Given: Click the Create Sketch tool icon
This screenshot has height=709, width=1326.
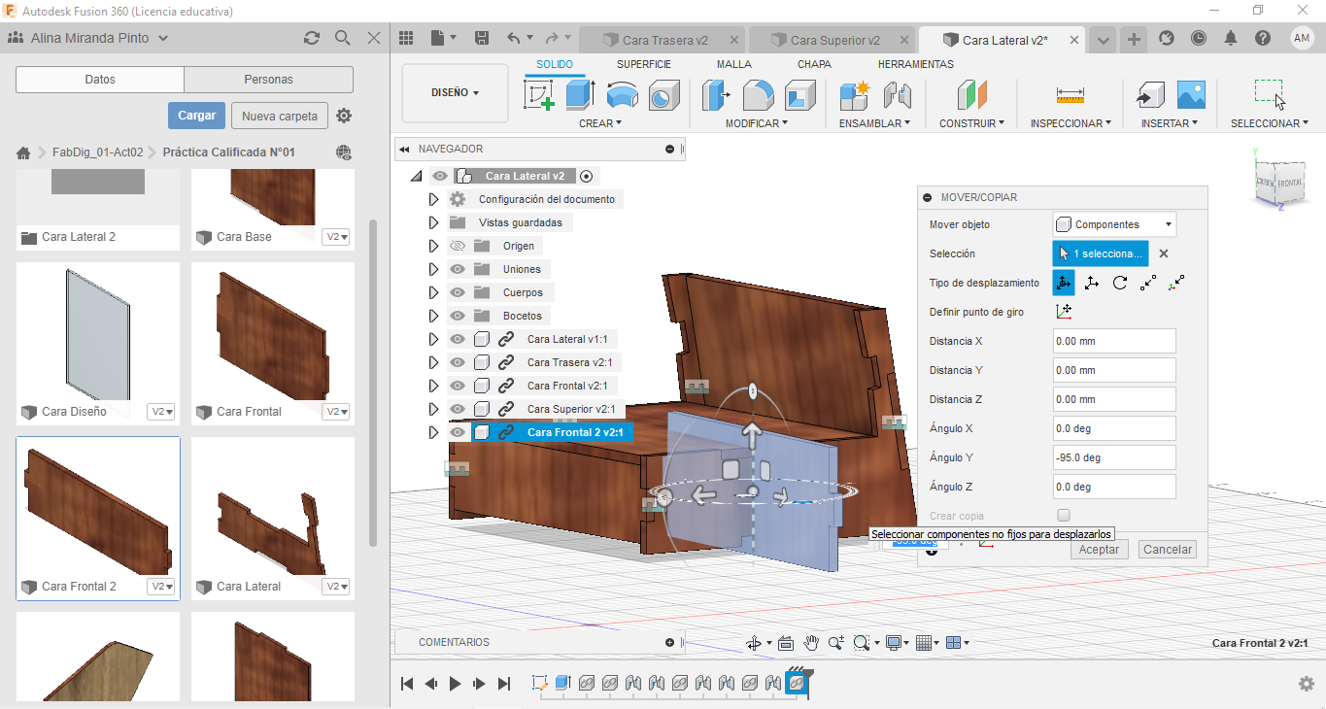Looking at the screenshot, I should (x=538, y=95).
